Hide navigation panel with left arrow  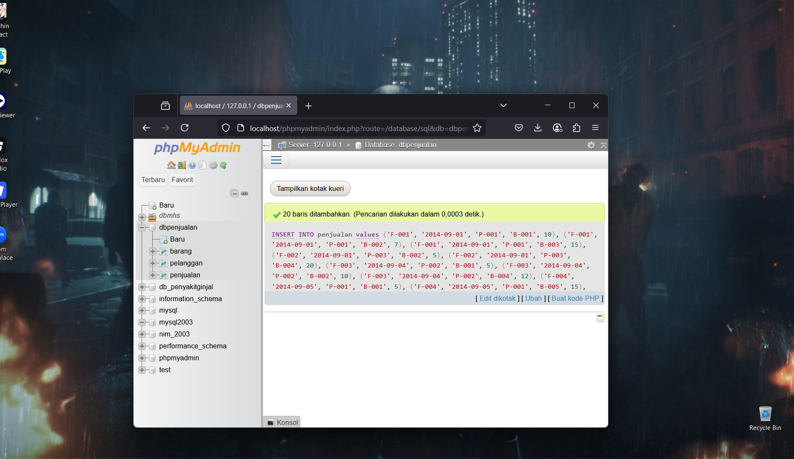click(267, 145)
